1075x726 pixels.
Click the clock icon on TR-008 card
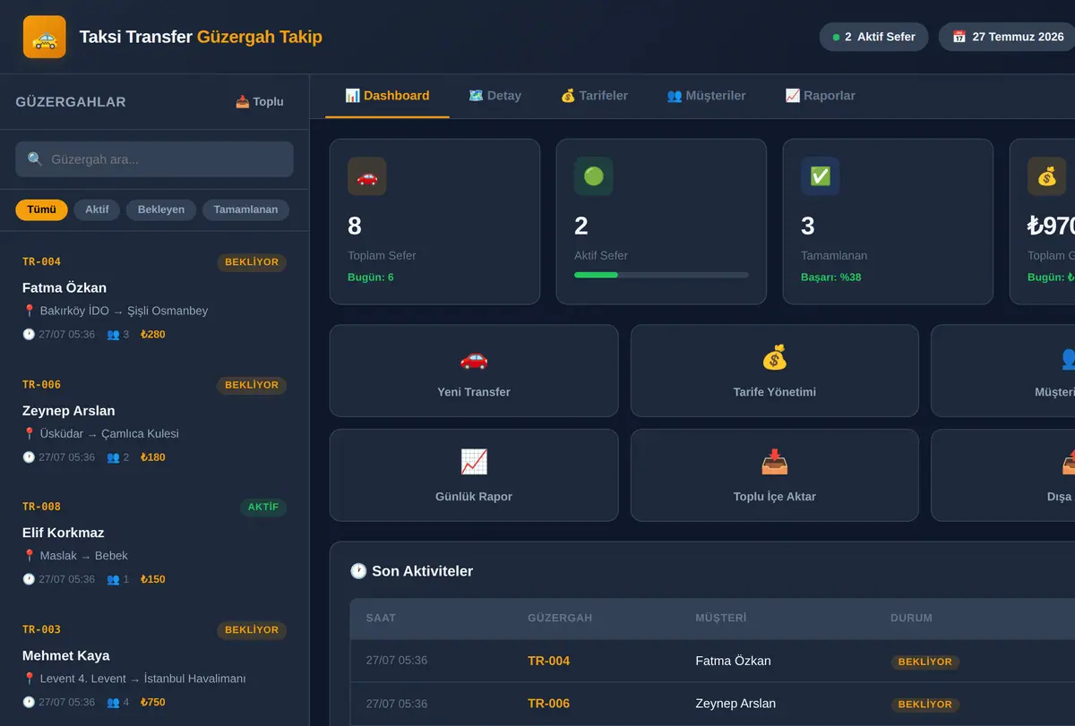coord(29,579)
